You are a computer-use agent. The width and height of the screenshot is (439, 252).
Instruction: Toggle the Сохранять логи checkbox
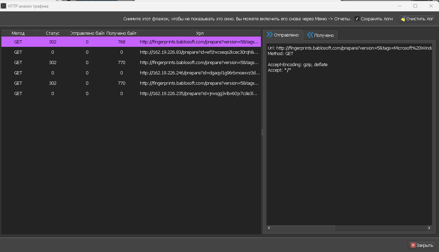[x=357, y=19]
